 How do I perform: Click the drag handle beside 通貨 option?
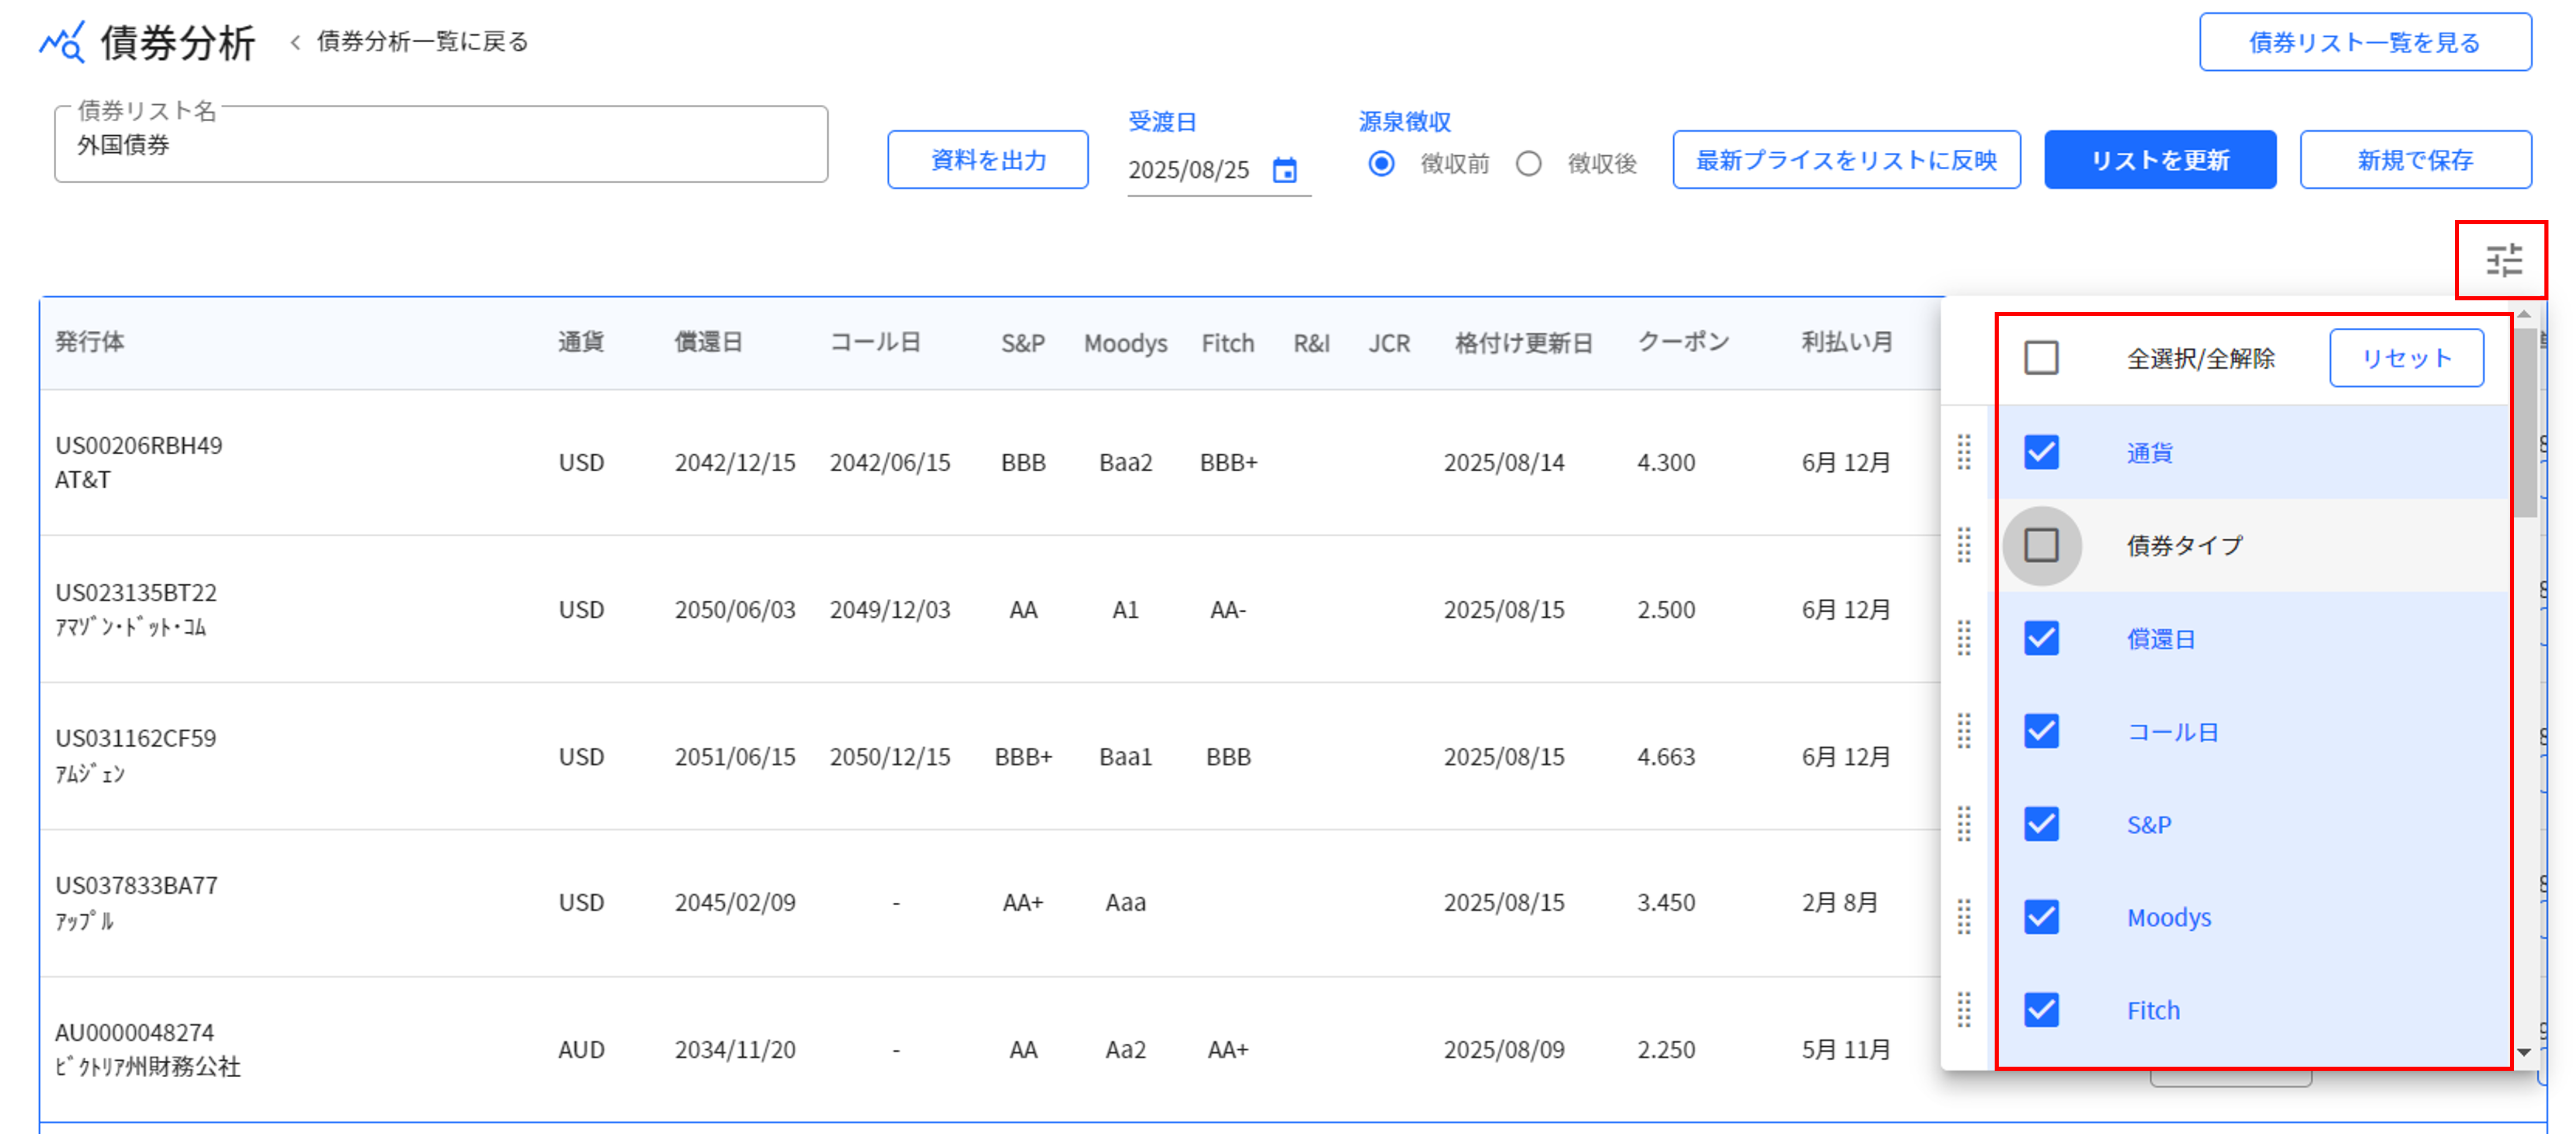click(1964, 453)
